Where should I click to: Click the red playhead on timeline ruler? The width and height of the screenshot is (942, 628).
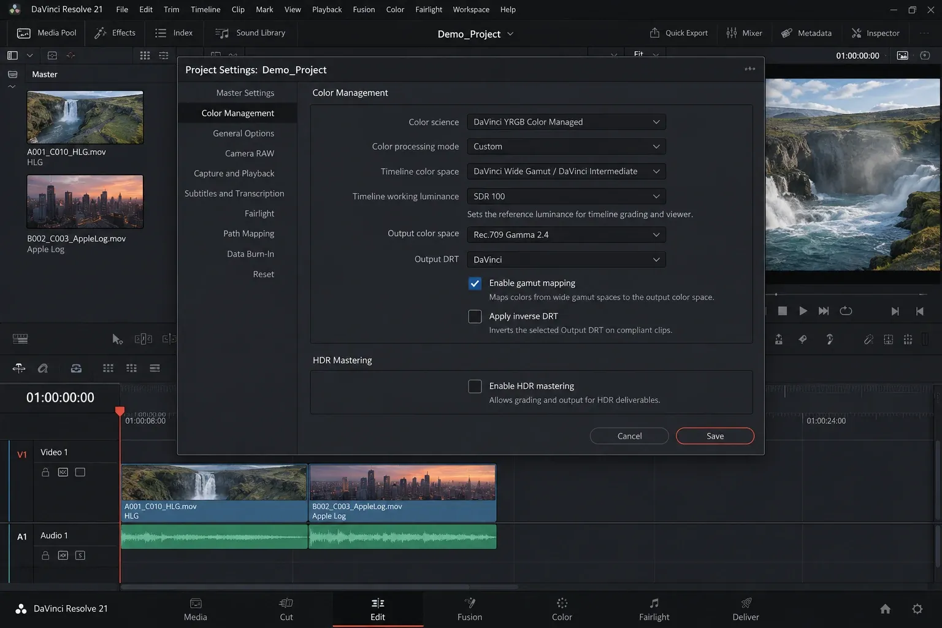(x=120, y=411)
